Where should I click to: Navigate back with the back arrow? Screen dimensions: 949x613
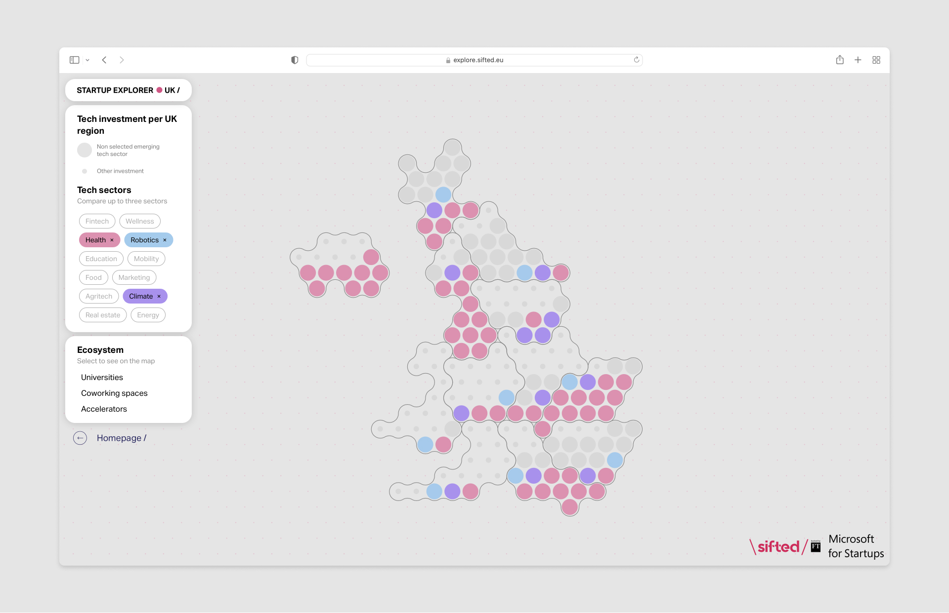tap(104, 60)
